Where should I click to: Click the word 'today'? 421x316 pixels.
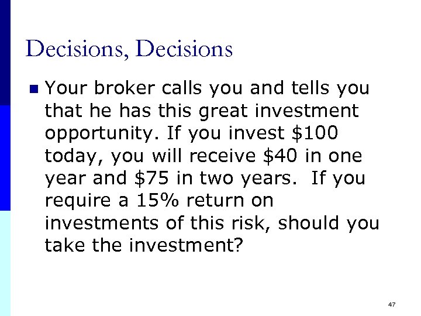coord(68,156)
